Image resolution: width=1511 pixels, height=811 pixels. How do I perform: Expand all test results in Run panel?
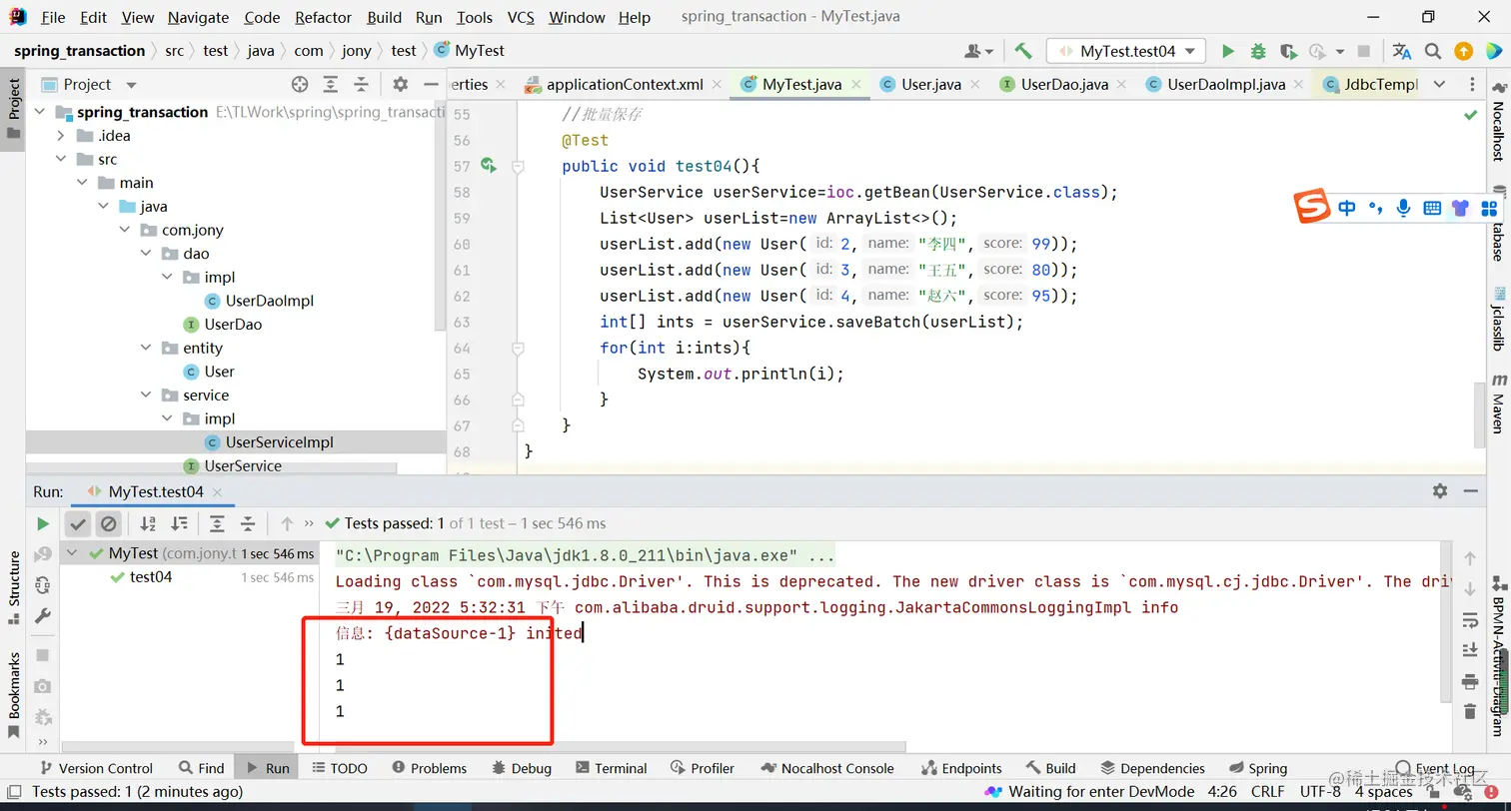pyautogui.click(x=217, y=523)
